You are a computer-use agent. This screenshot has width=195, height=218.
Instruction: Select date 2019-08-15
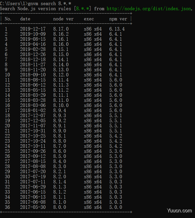tap(33, 39)
